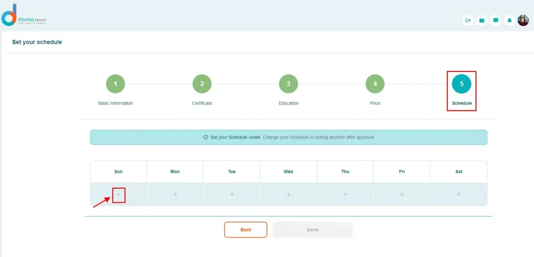Open the chat messages icon
Image resolution: width=534 pixels, height=257 pixels.
[495, 20]
